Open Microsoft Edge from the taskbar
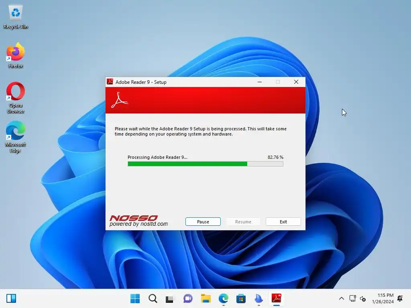The height and width of the screenshot is (308, 411). tap(223, 298)
